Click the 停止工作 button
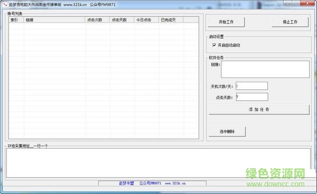 click(290, 22)
